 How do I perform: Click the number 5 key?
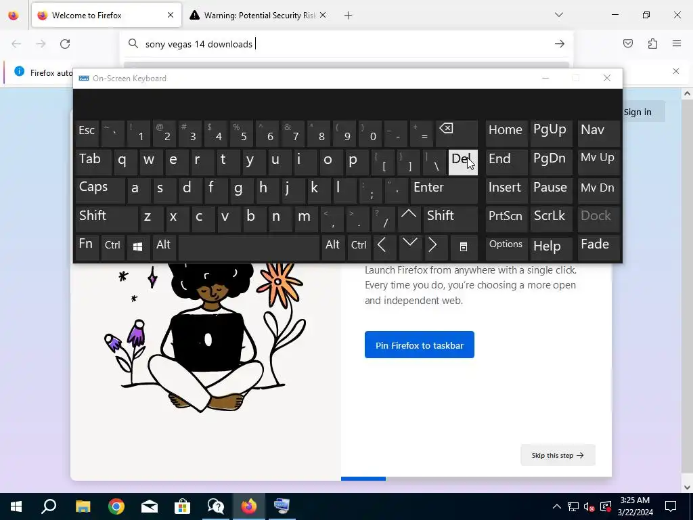[x=242, y=133]
